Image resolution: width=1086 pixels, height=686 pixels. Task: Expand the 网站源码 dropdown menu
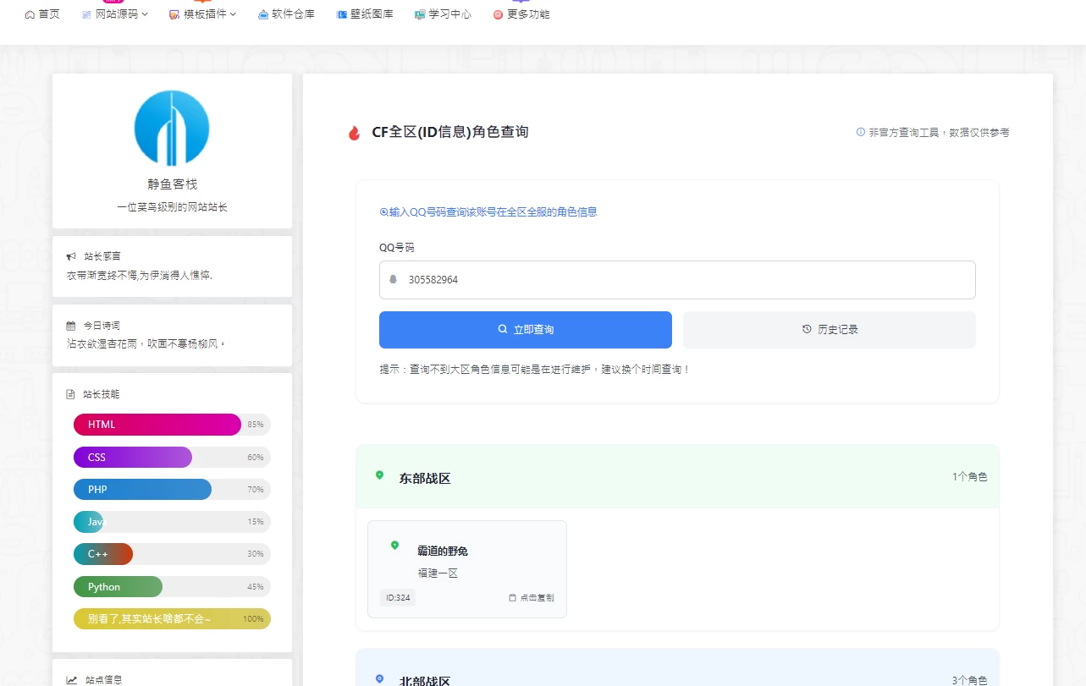115,14
